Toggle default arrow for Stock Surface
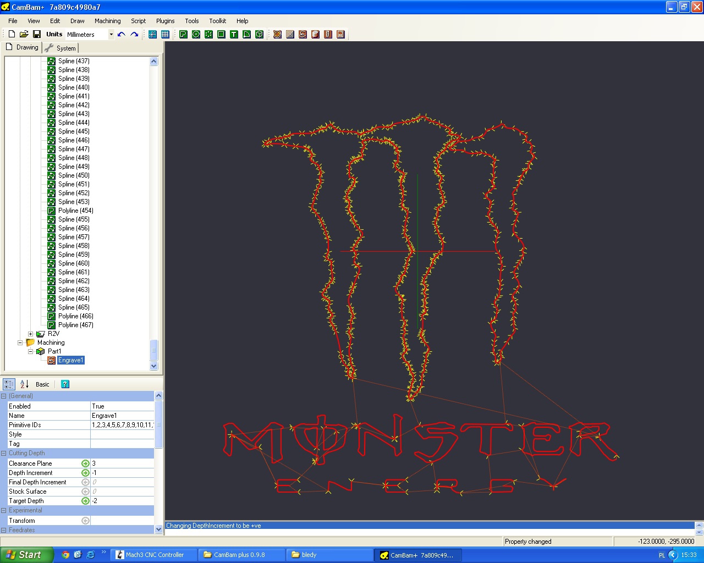The image size is (704, 563). (x=85, y=492)
